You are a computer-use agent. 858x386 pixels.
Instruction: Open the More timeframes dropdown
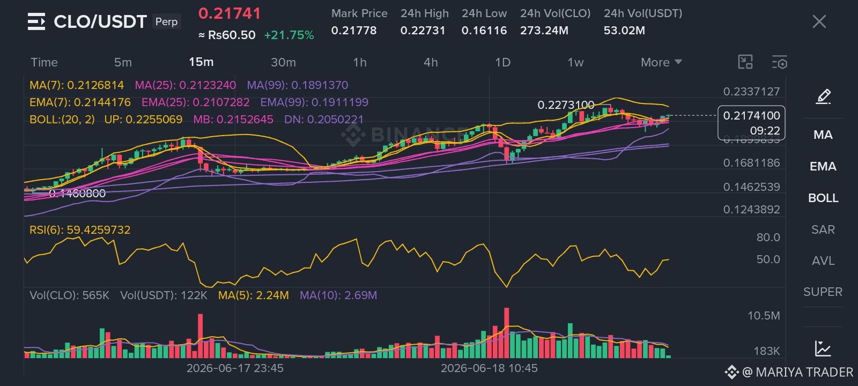point(661,62)
